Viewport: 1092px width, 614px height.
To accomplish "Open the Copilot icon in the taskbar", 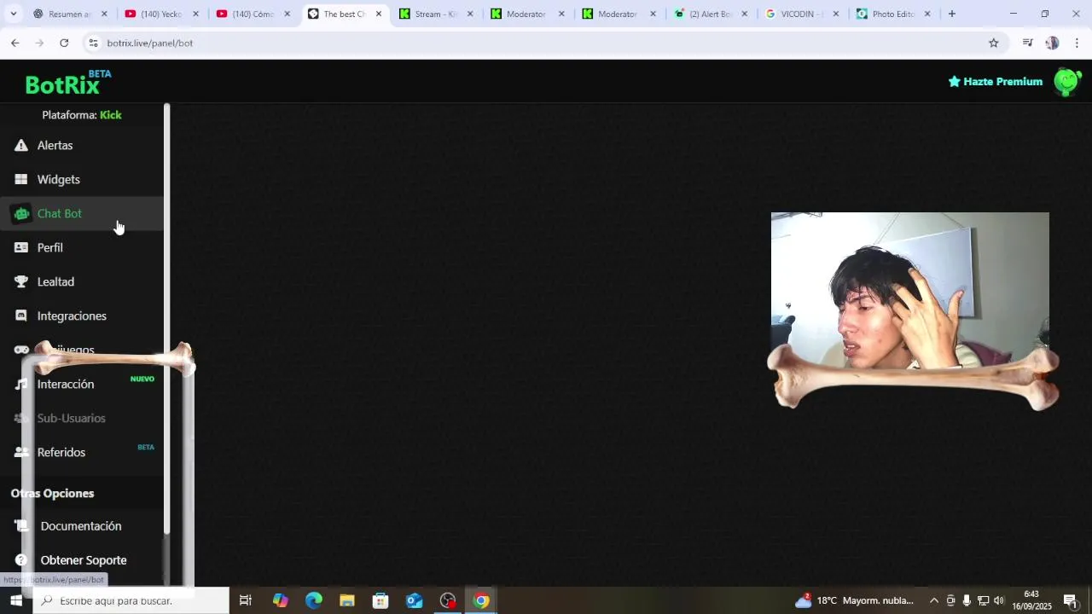I will (x=281, y=600).
